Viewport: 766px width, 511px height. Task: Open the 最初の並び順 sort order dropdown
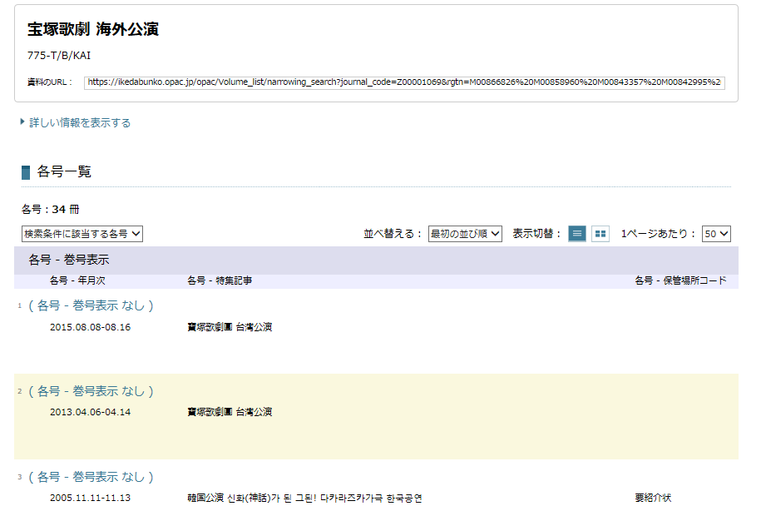(465, 234)
